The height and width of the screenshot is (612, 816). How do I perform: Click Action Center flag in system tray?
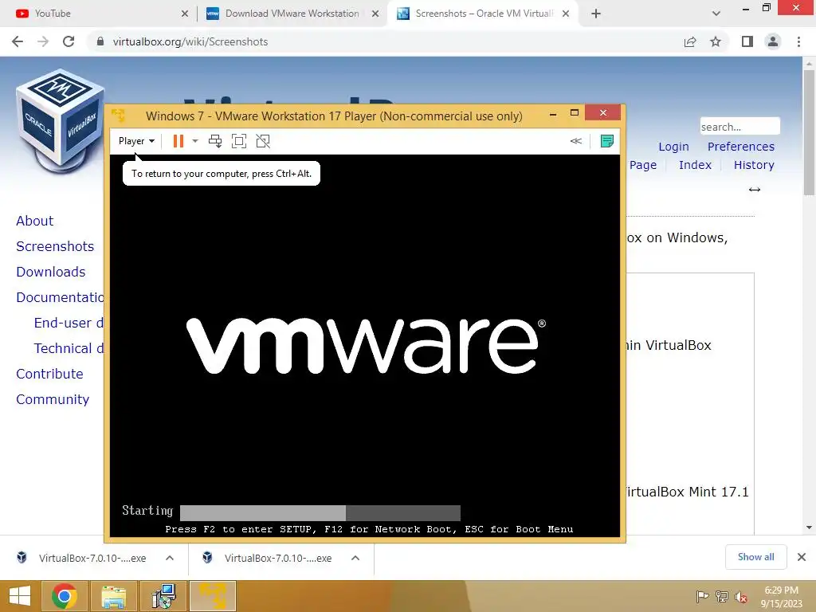702,596
